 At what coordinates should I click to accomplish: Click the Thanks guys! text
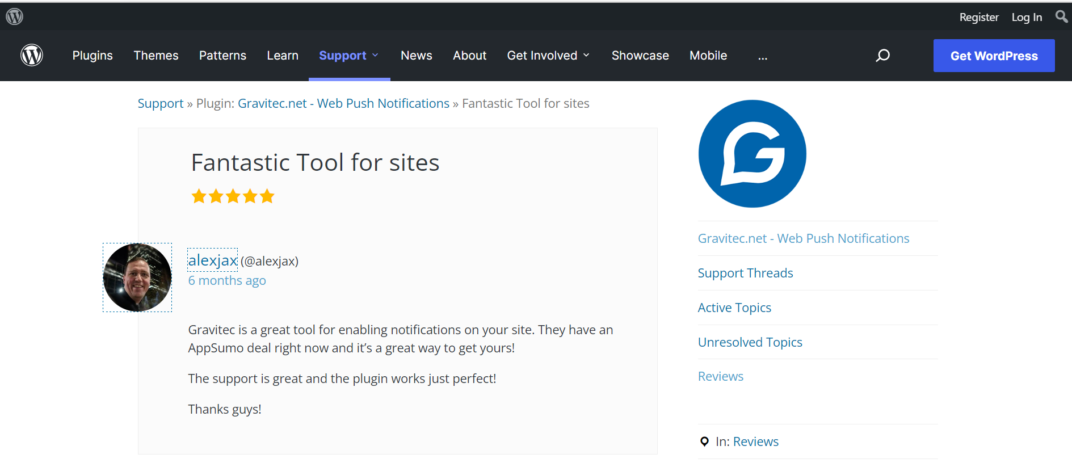pos(225,409)
